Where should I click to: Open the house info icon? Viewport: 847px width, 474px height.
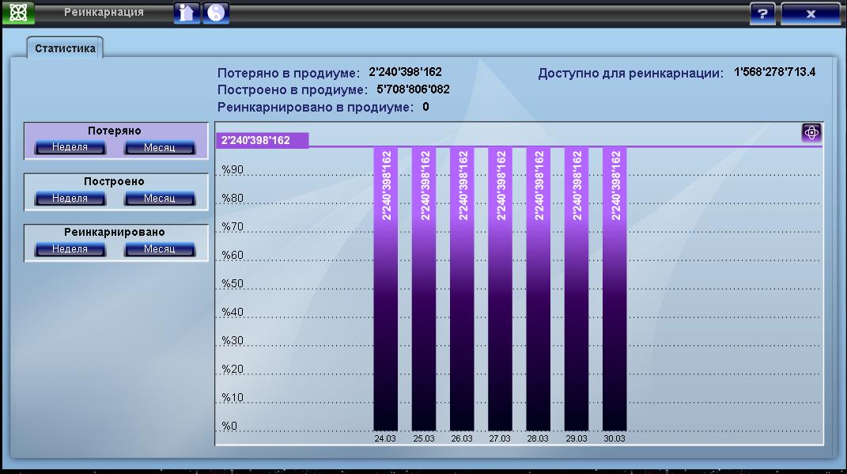pyautogui.click(x=187, y=13)
